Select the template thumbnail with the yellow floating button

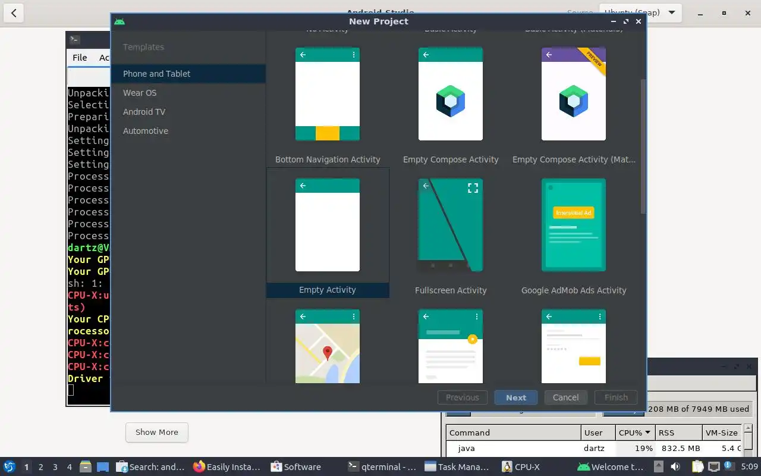pos(451,346)
